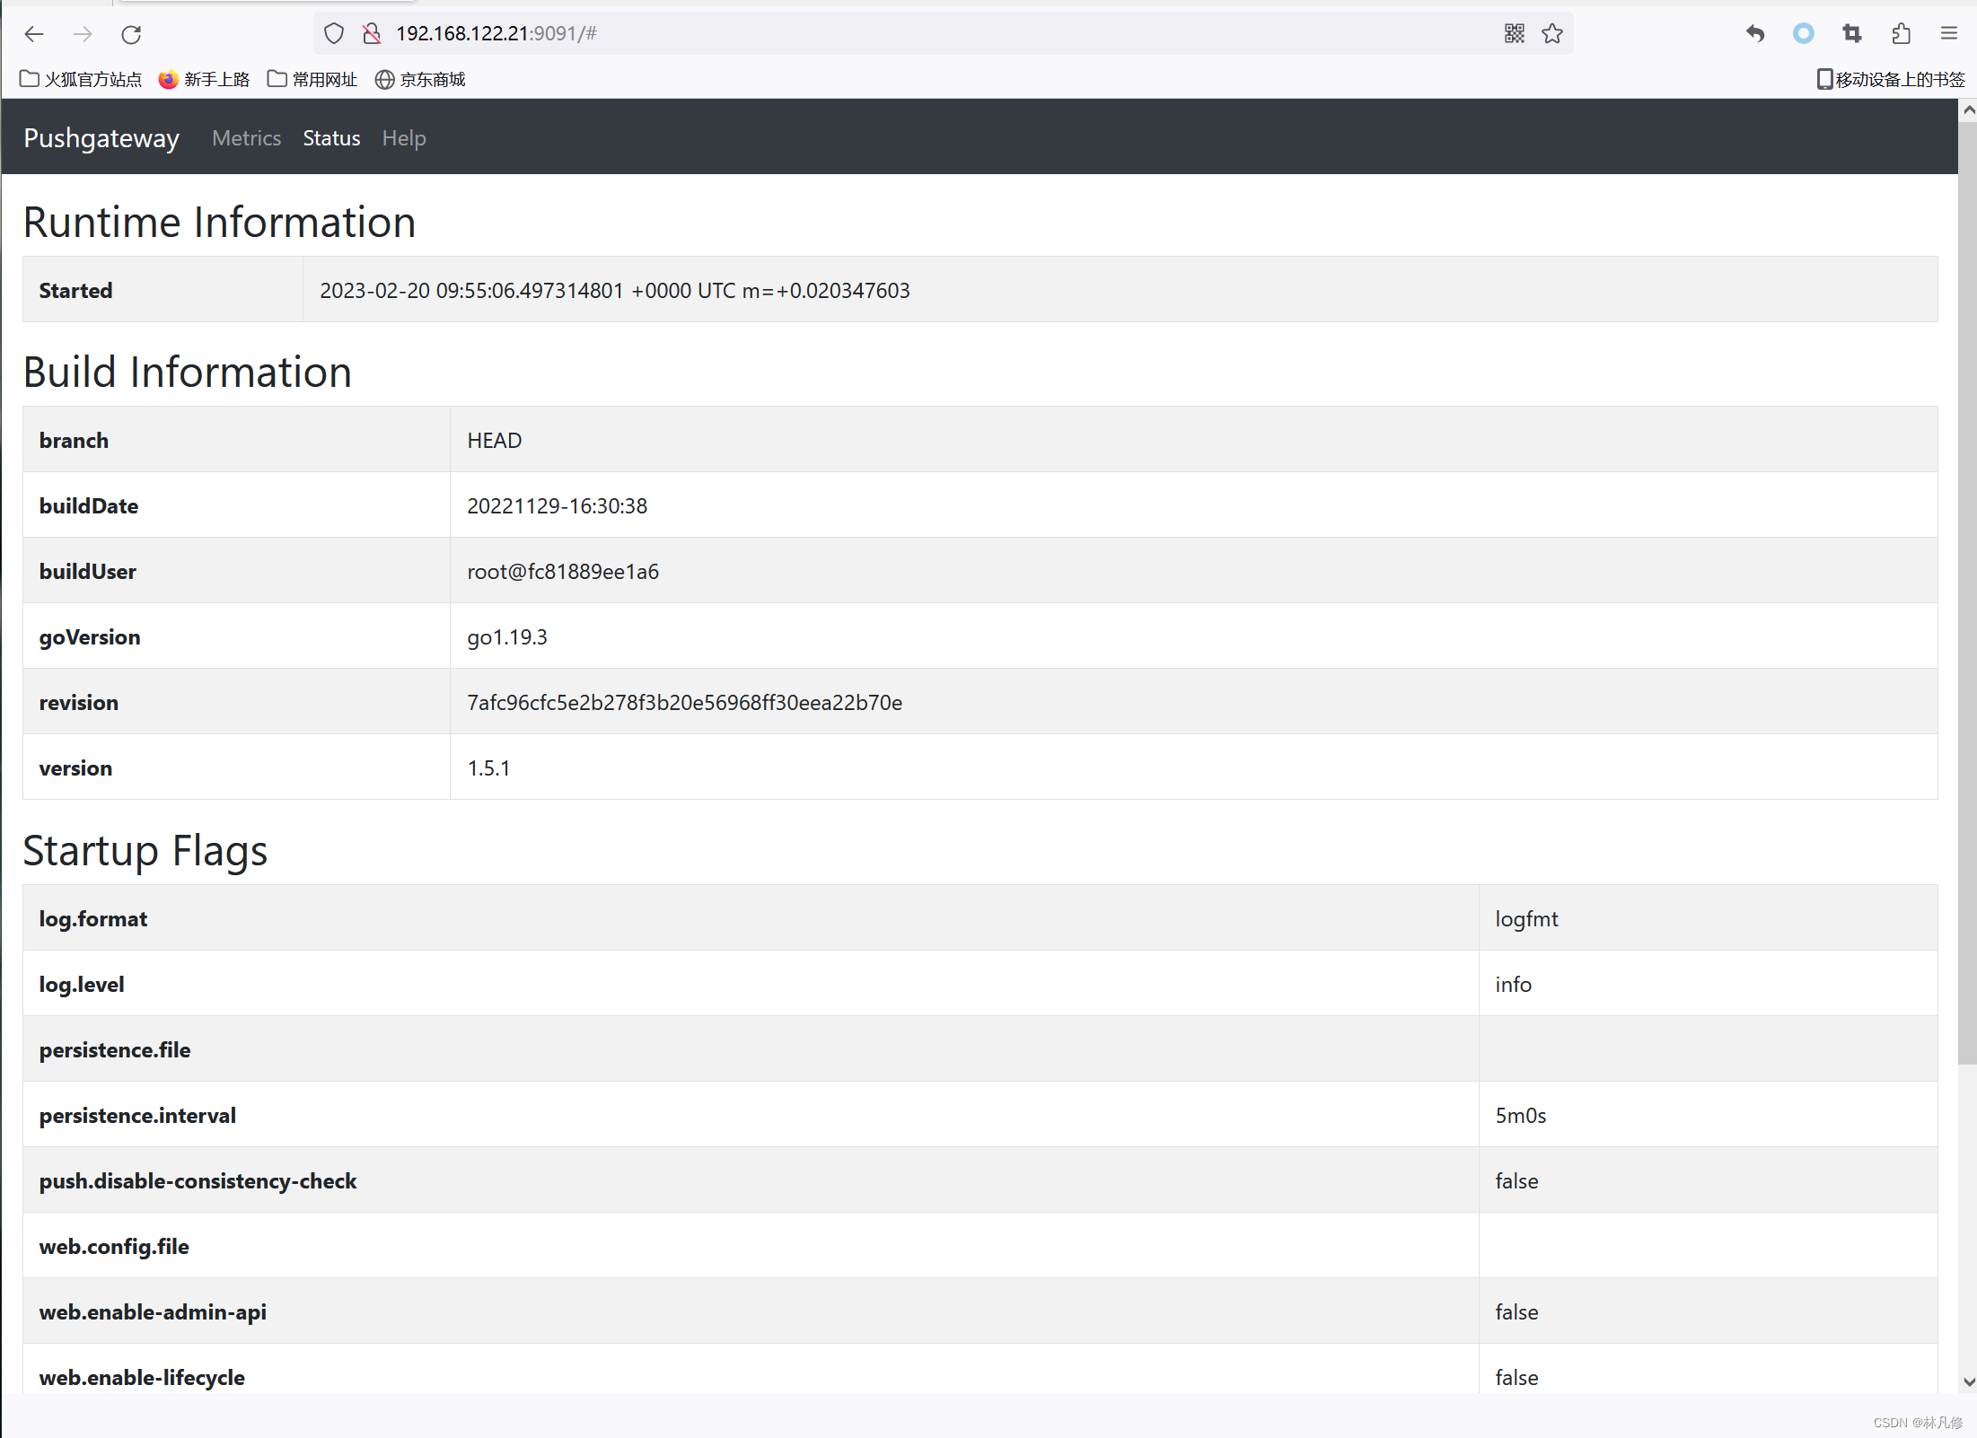Click the scrollbar up arrow

1968,110
